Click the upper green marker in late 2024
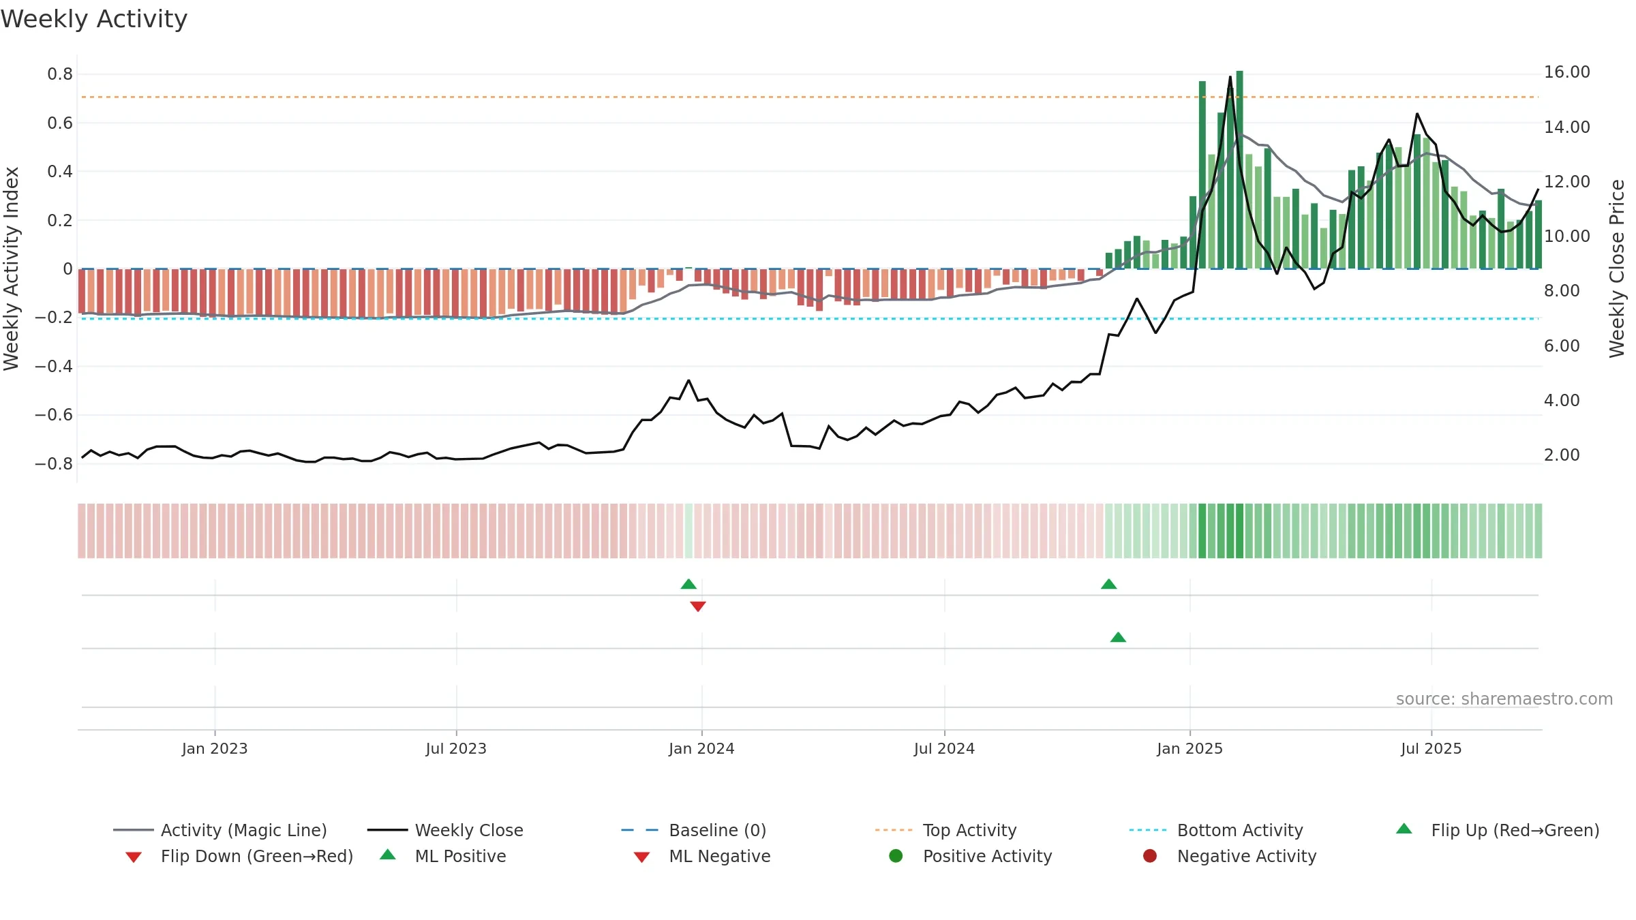Screen dimensions: 1636x920 (1109, 584)
